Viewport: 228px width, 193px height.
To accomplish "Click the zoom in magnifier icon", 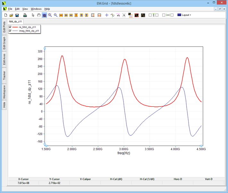I will point(50,15).
